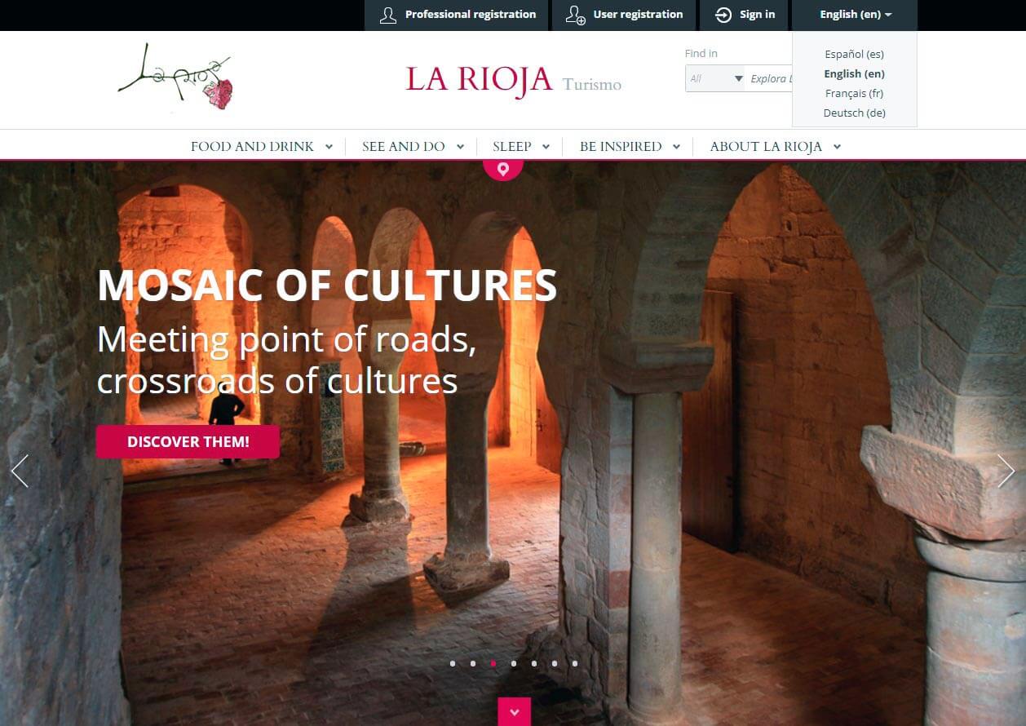
Task: Open the See and Do menu
Action: (413, 147)
